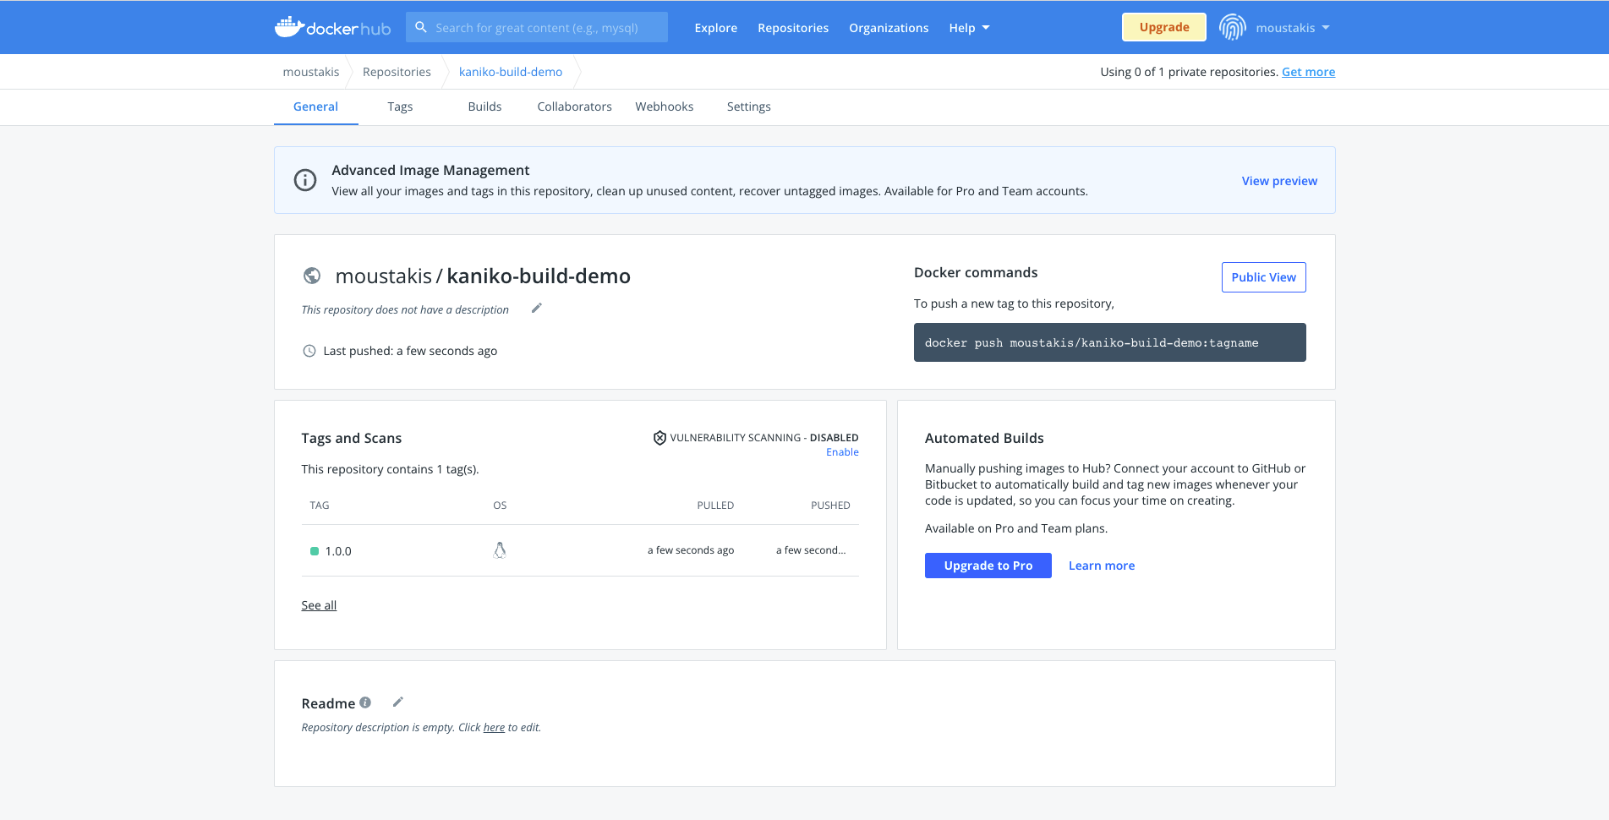Edit the Readme with pencil icon
This screenshot has height=820, width=1609.
point(398,702)
